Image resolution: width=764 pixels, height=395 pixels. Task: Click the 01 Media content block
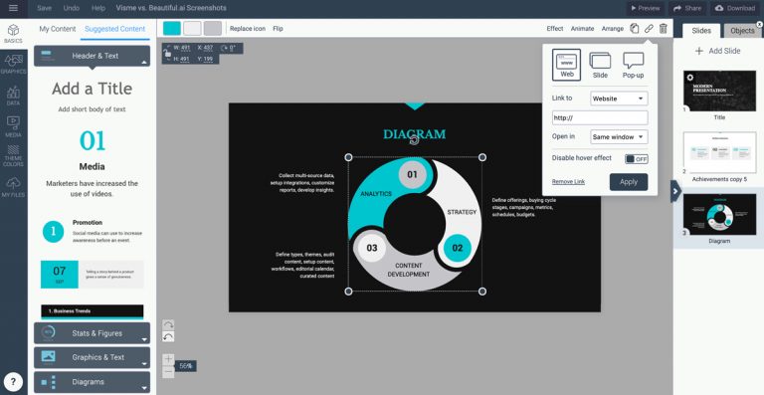tap(93, 163)
